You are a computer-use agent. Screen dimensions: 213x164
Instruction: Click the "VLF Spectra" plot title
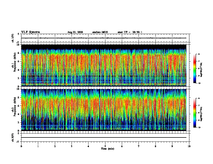(x=30, y=32)
